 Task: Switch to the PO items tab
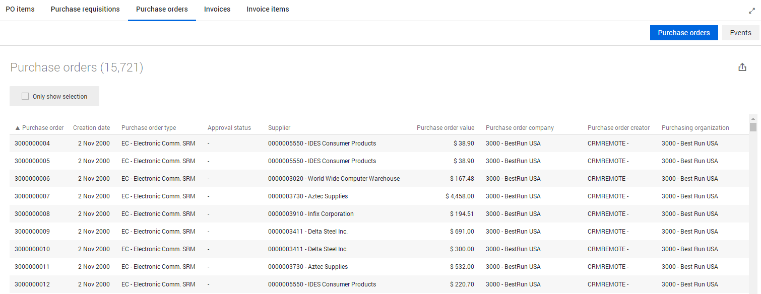20,9
